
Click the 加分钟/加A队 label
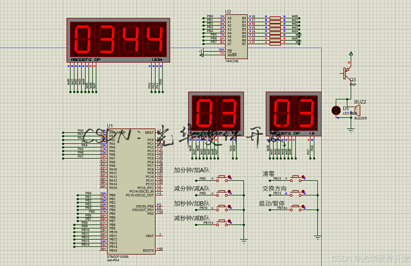[x=192, y=170]
